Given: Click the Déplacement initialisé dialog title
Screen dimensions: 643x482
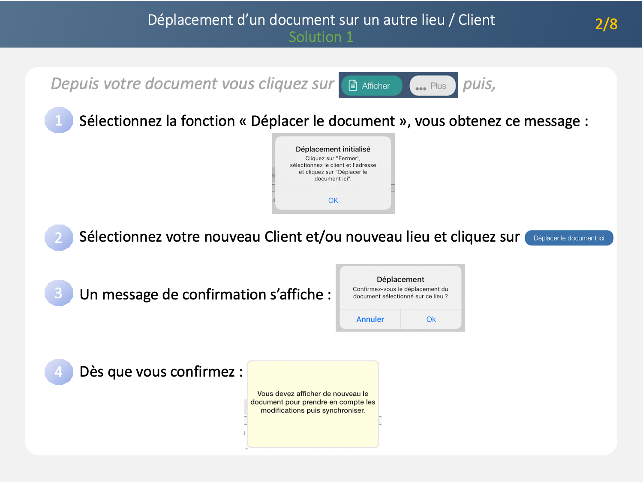Looking at the screenshot, I should pos(333,149).
